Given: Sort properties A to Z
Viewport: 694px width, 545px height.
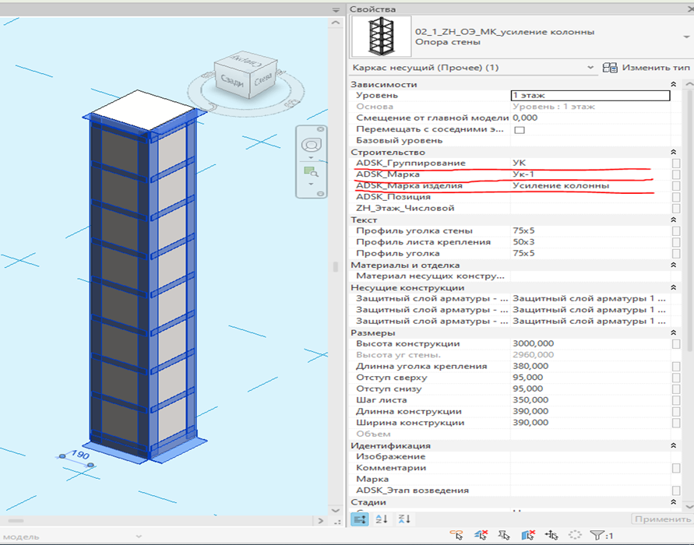Looking at the screenshot, I should tap(381, 519).
